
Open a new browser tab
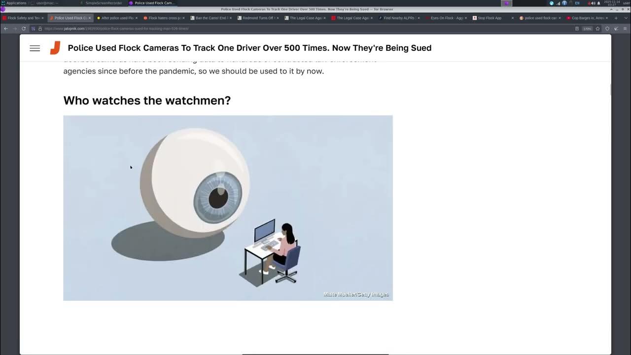(616, 18)
